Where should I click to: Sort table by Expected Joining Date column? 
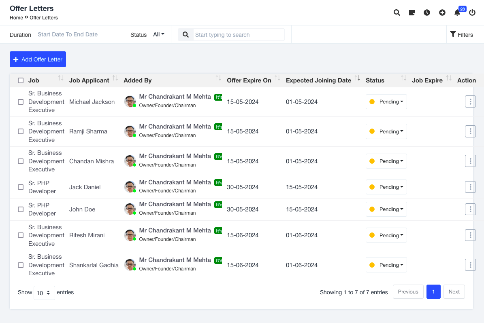coord(318,80)
